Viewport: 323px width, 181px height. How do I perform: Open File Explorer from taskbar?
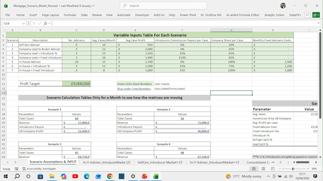[52, 176]
